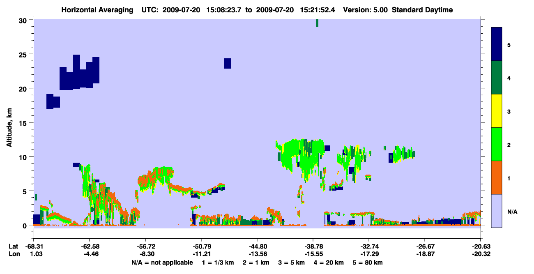
Task: Click the '1 = 1/3 km' footnote
Action: 218,262
